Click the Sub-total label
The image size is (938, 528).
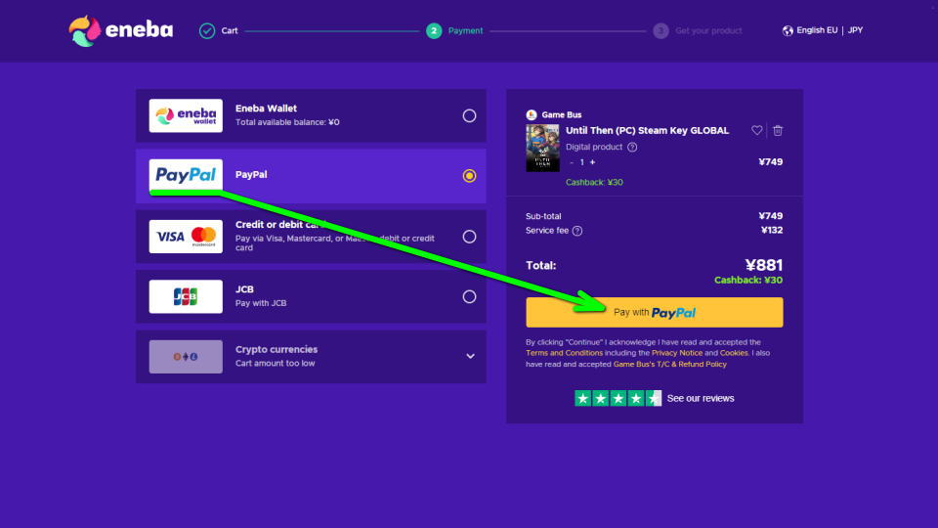point(543,216)
